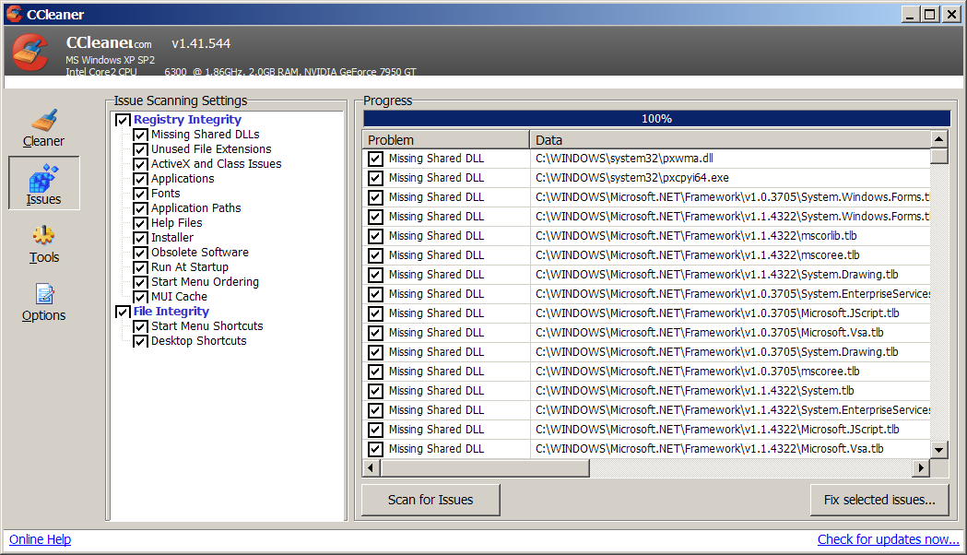The height and width of the screenshot is (555, 967).
Task: Toggle Application Paths checkbox
Action: [x=141, y=209]
